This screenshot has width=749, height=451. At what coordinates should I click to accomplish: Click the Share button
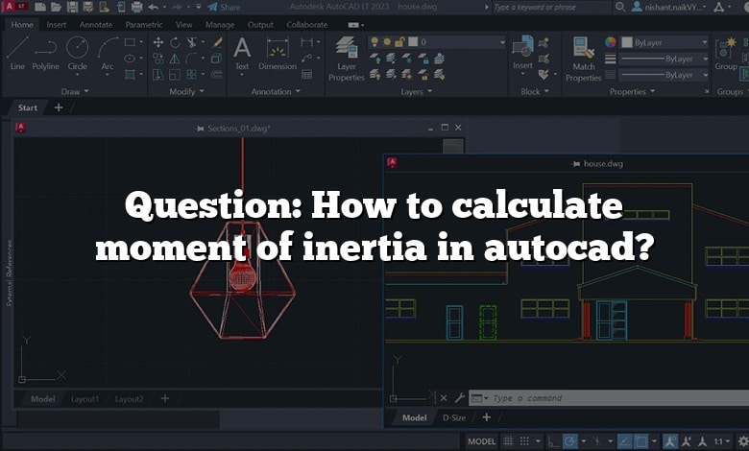224,7
